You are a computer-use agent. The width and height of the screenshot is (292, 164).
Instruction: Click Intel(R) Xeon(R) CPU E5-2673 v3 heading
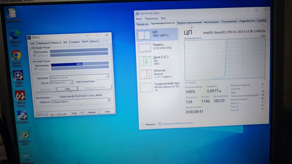(234, 32)
